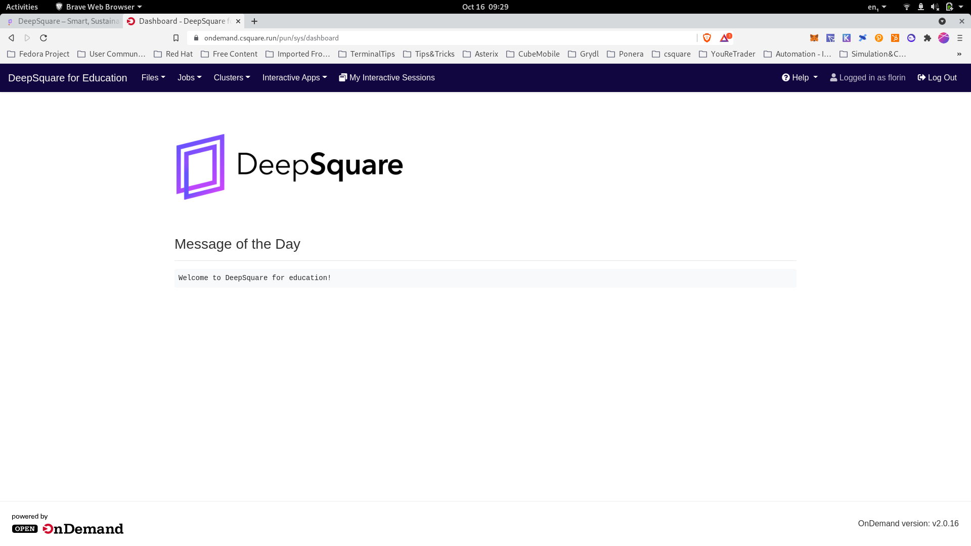The height and width of the screenshot is (546, 971).
Task: Open My Interactive Sessions
Action: click(387, 78)
